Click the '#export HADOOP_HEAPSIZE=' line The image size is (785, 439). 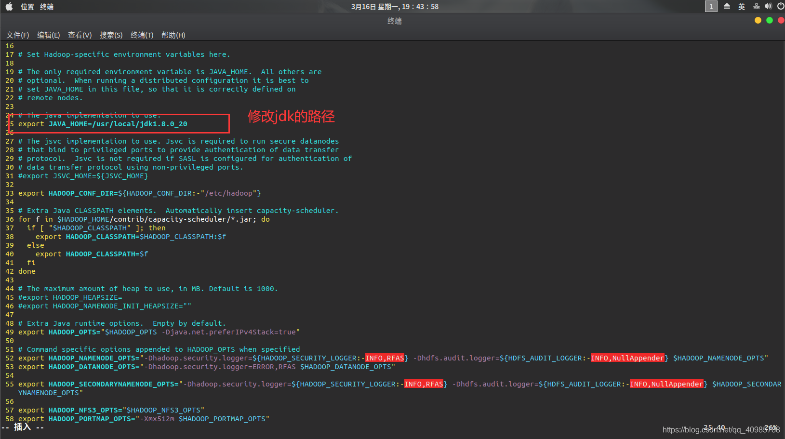[x=70, y=297]
